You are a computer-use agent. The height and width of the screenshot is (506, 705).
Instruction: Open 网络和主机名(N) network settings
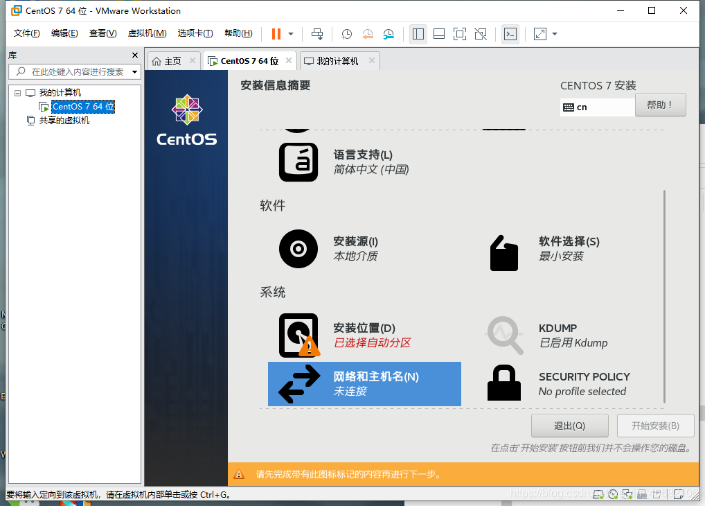(365, 384)
